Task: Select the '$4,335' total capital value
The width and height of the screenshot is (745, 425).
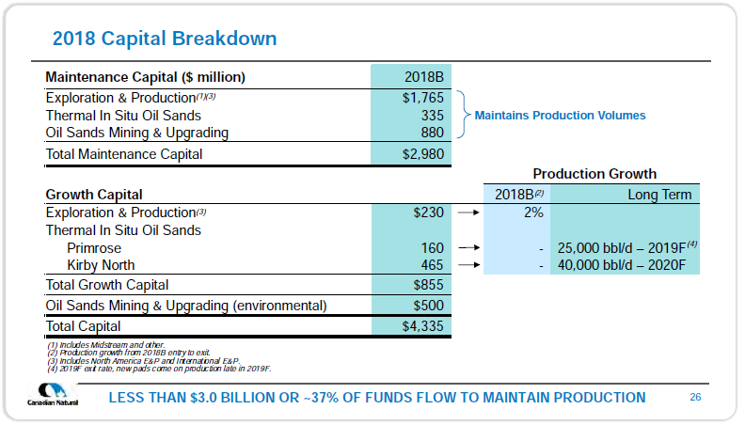Action: point(423,326)
